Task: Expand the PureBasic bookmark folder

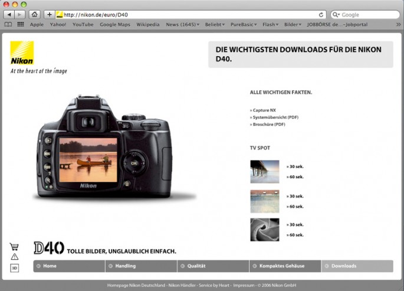Action: tap(244, 24)
